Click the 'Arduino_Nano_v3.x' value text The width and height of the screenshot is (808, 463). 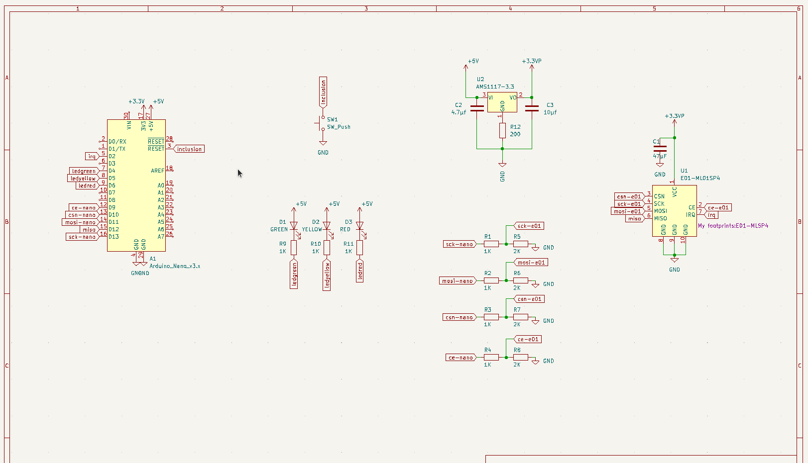click(x=175, y=266)
